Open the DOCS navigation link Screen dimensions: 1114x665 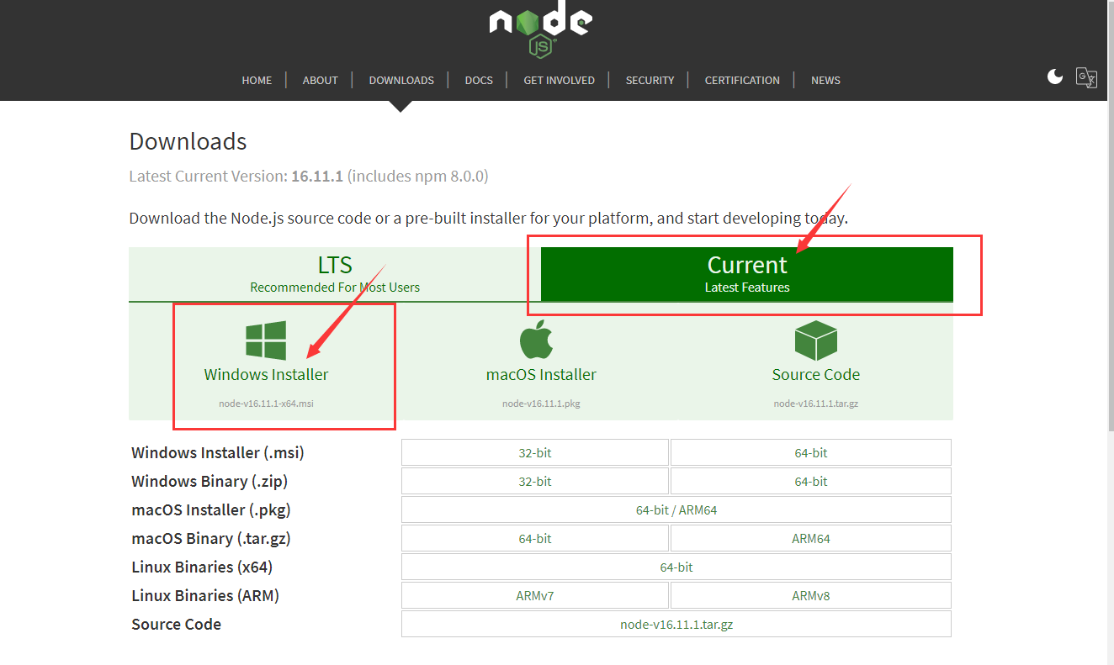[479, 80]
